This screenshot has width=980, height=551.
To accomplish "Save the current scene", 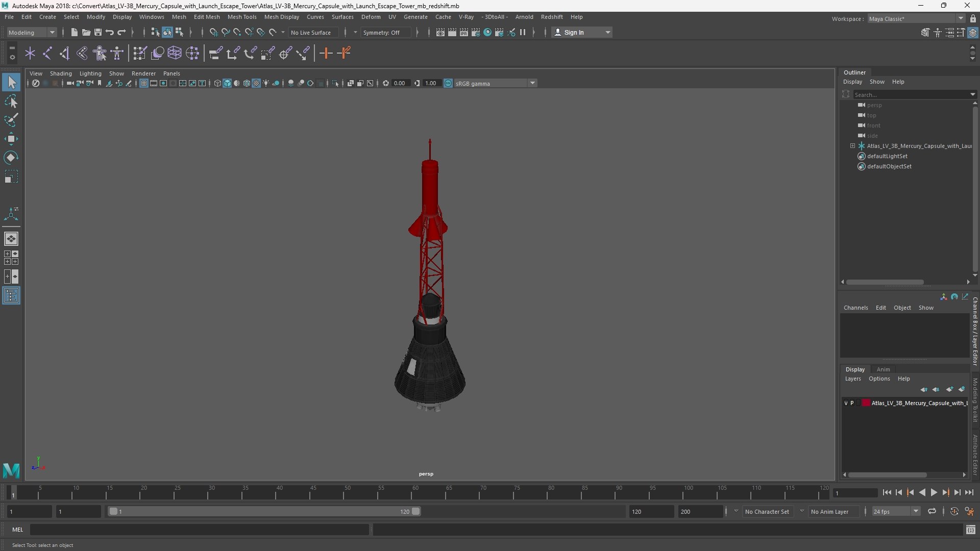I will click(97, 32).
